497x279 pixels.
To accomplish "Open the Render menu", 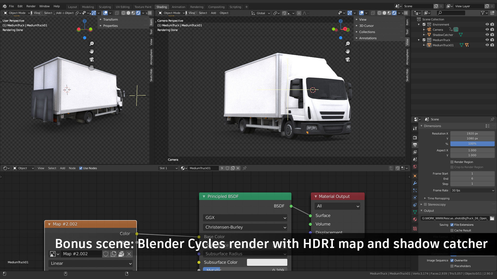I will coord(31,6).
